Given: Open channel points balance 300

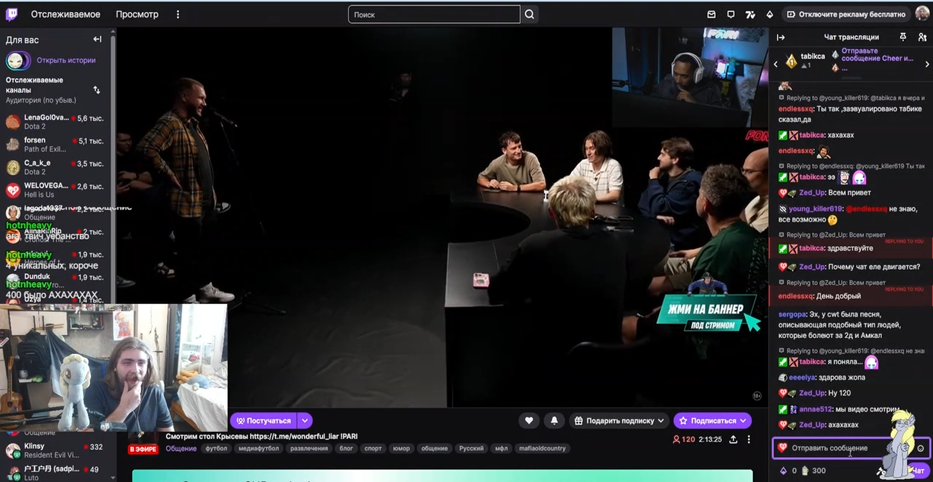Looking at the screenshot, I should point(813,470).
